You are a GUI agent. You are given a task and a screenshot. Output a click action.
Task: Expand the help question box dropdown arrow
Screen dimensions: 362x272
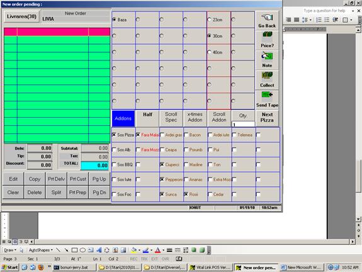(x=353, y=11)
